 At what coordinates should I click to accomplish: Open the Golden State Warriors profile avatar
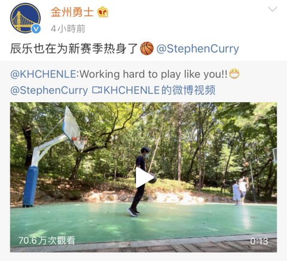click(x=25, y=18)
